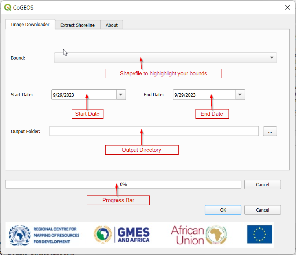This screenshot has width=296, height=255.
Task: Click the OK button
Action: [x=223, y=210]
